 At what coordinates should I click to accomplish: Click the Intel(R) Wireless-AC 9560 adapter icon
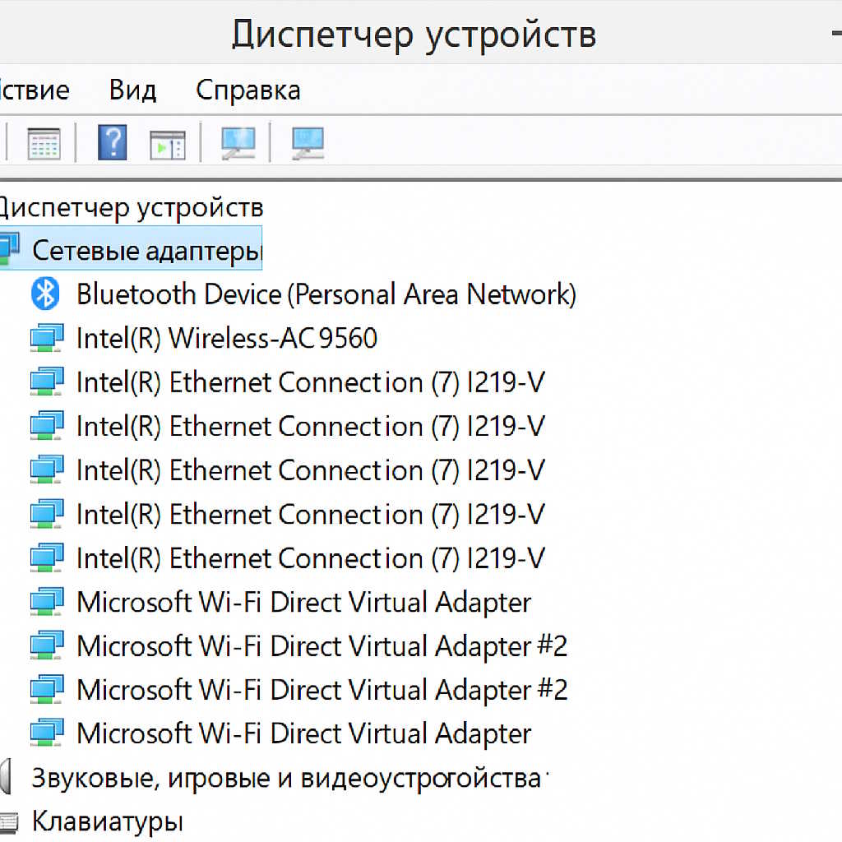pyautogui.click(x=47, y=338)
